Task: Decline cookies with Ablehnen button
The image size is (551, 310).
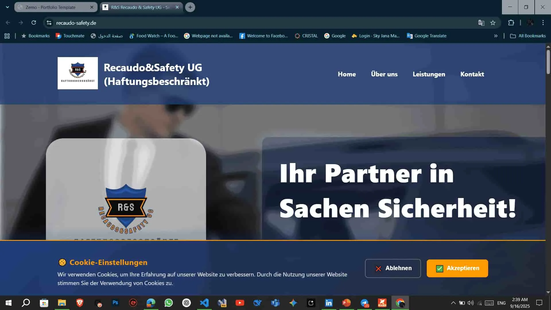Action: coord(393,268)
